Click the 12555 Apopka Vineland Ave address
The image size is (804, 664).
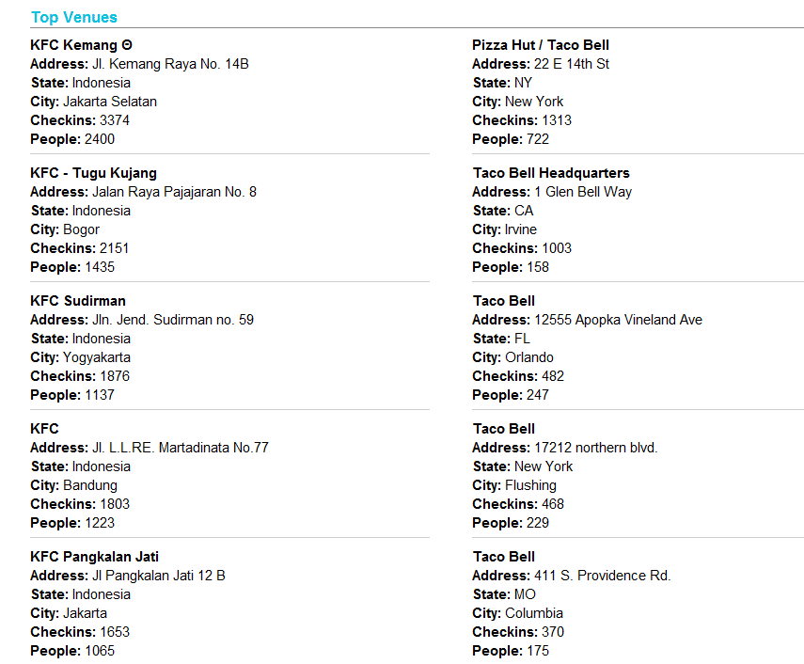pyautogui.click(x=618, y=320)
